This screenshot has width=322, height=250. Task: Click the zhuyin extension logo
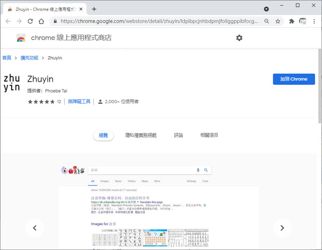coord(12,83)
